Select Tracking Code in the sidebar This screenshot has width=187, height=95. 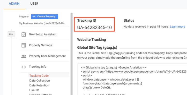point(39,76)
